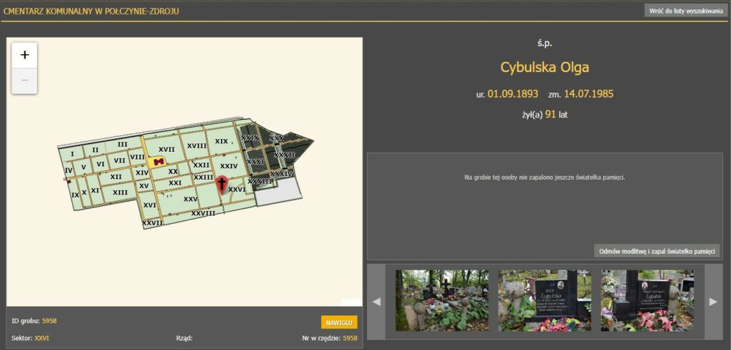Click sector XVII area on the map
Viewport: 731px width, 350px height.
coord(166,149)
